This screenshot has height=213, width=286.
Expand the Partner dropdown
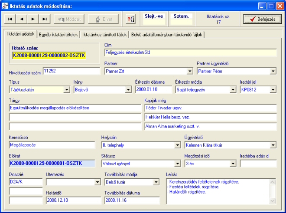[190, 71]
